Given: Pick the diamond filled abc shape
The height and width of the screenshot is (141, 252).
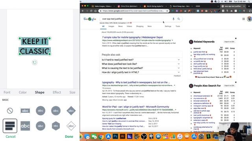Looking at the screenshot, I should point(71,110).
